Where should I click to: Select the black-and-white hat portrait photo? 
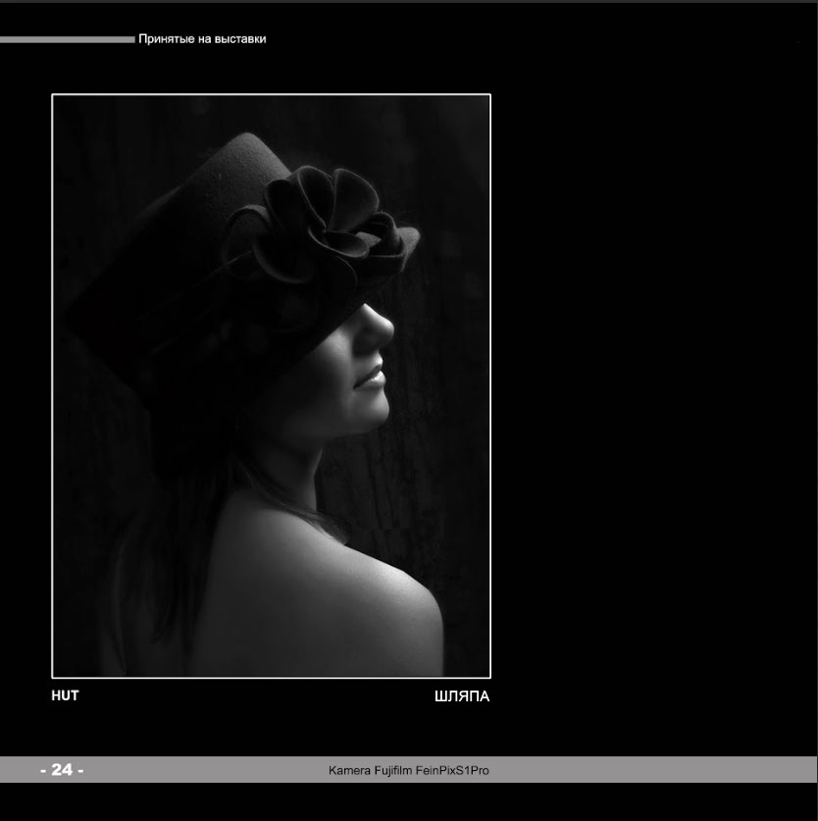(272, 385)
